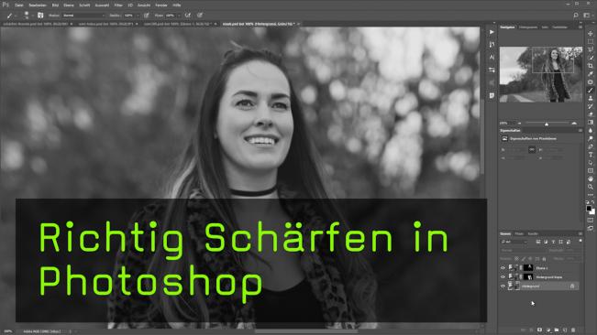Hide the Hintergrund Kopie layer
This screenshot has height=335, width=597.
[503, 277]
